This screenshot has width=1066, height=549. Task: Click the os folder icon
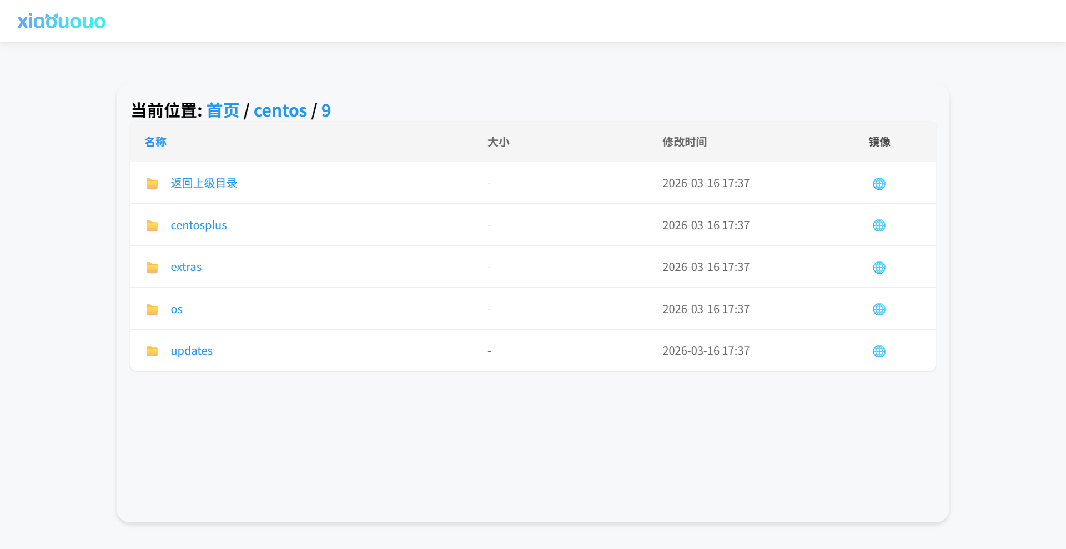point(152,309)
